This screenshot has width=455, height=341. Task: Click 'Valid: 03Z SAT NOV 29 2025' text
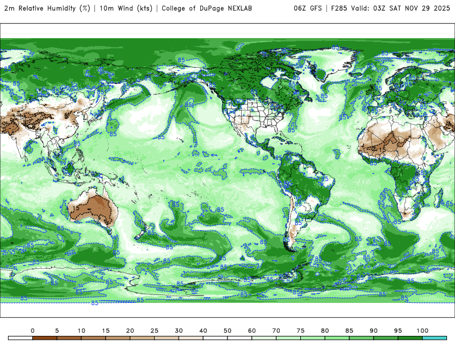pyautogui.click(x=400, y=9)
